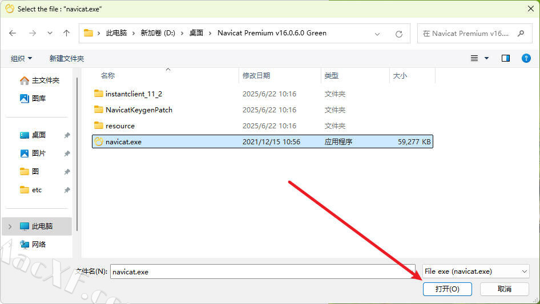Refresh the current folder
The height and width of the screenshot is (304, 540).
pyautogui.click(x=399, y=34)
